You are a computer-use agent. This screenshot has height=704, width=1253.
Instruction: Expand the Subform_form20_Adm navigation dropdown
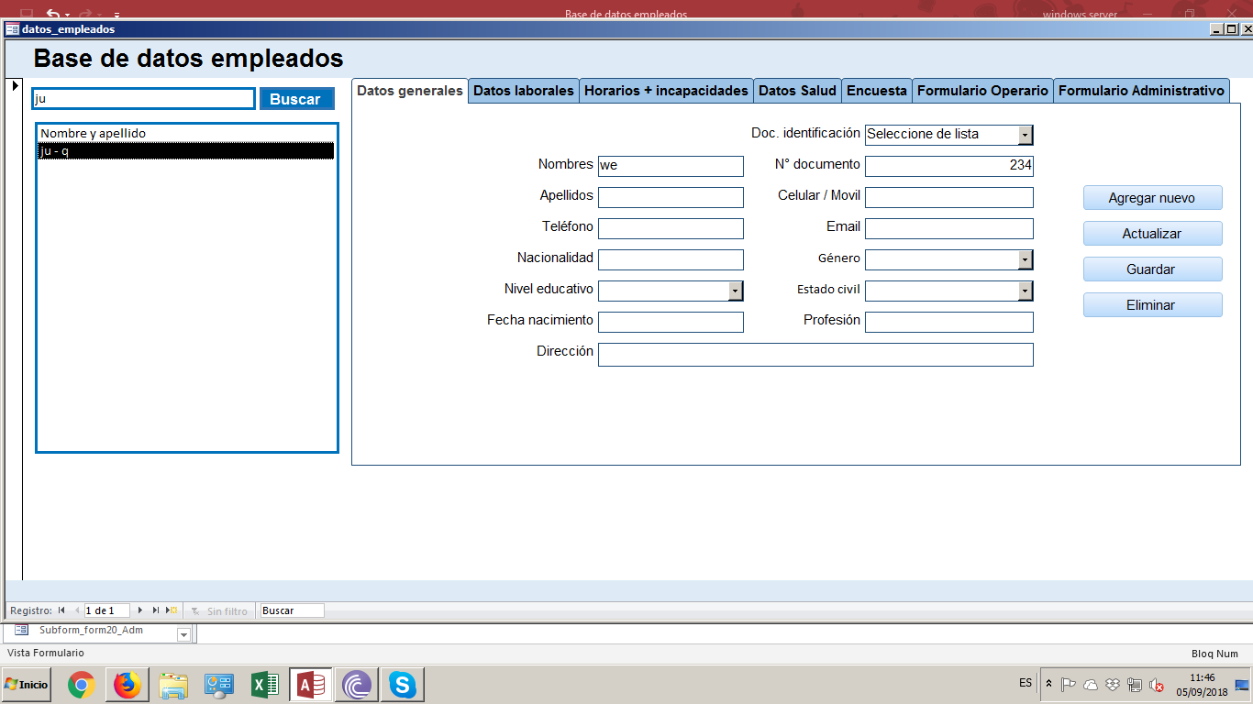183,634
